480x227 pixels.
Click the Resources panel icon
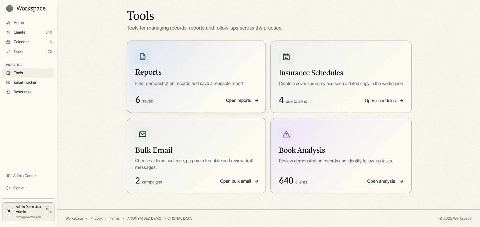pos(8,92)
